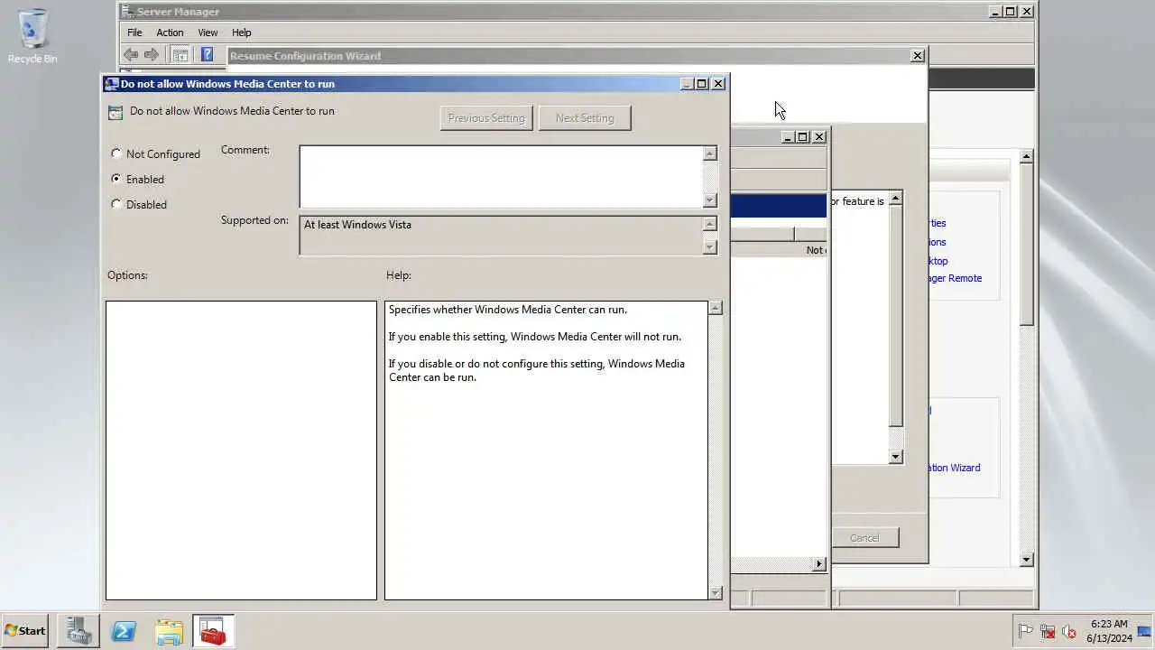Click Cancel in the Resume Configuration Wizard

[864, 537]
